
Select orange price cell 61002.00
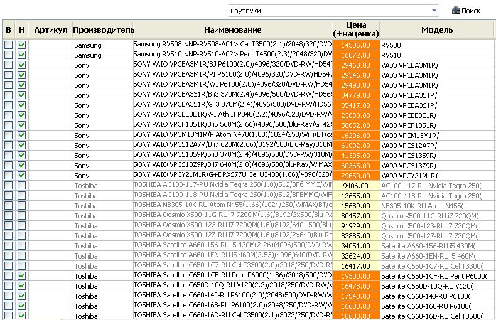pyautogui.click(x=356, y=146)
